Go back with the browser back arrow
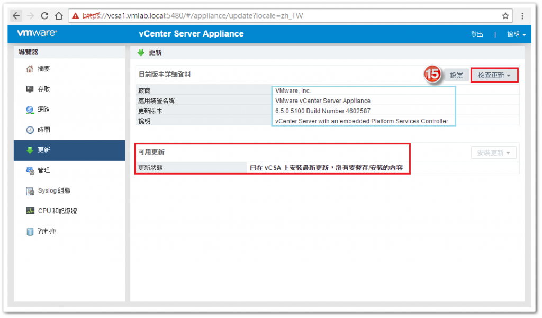 16,15
